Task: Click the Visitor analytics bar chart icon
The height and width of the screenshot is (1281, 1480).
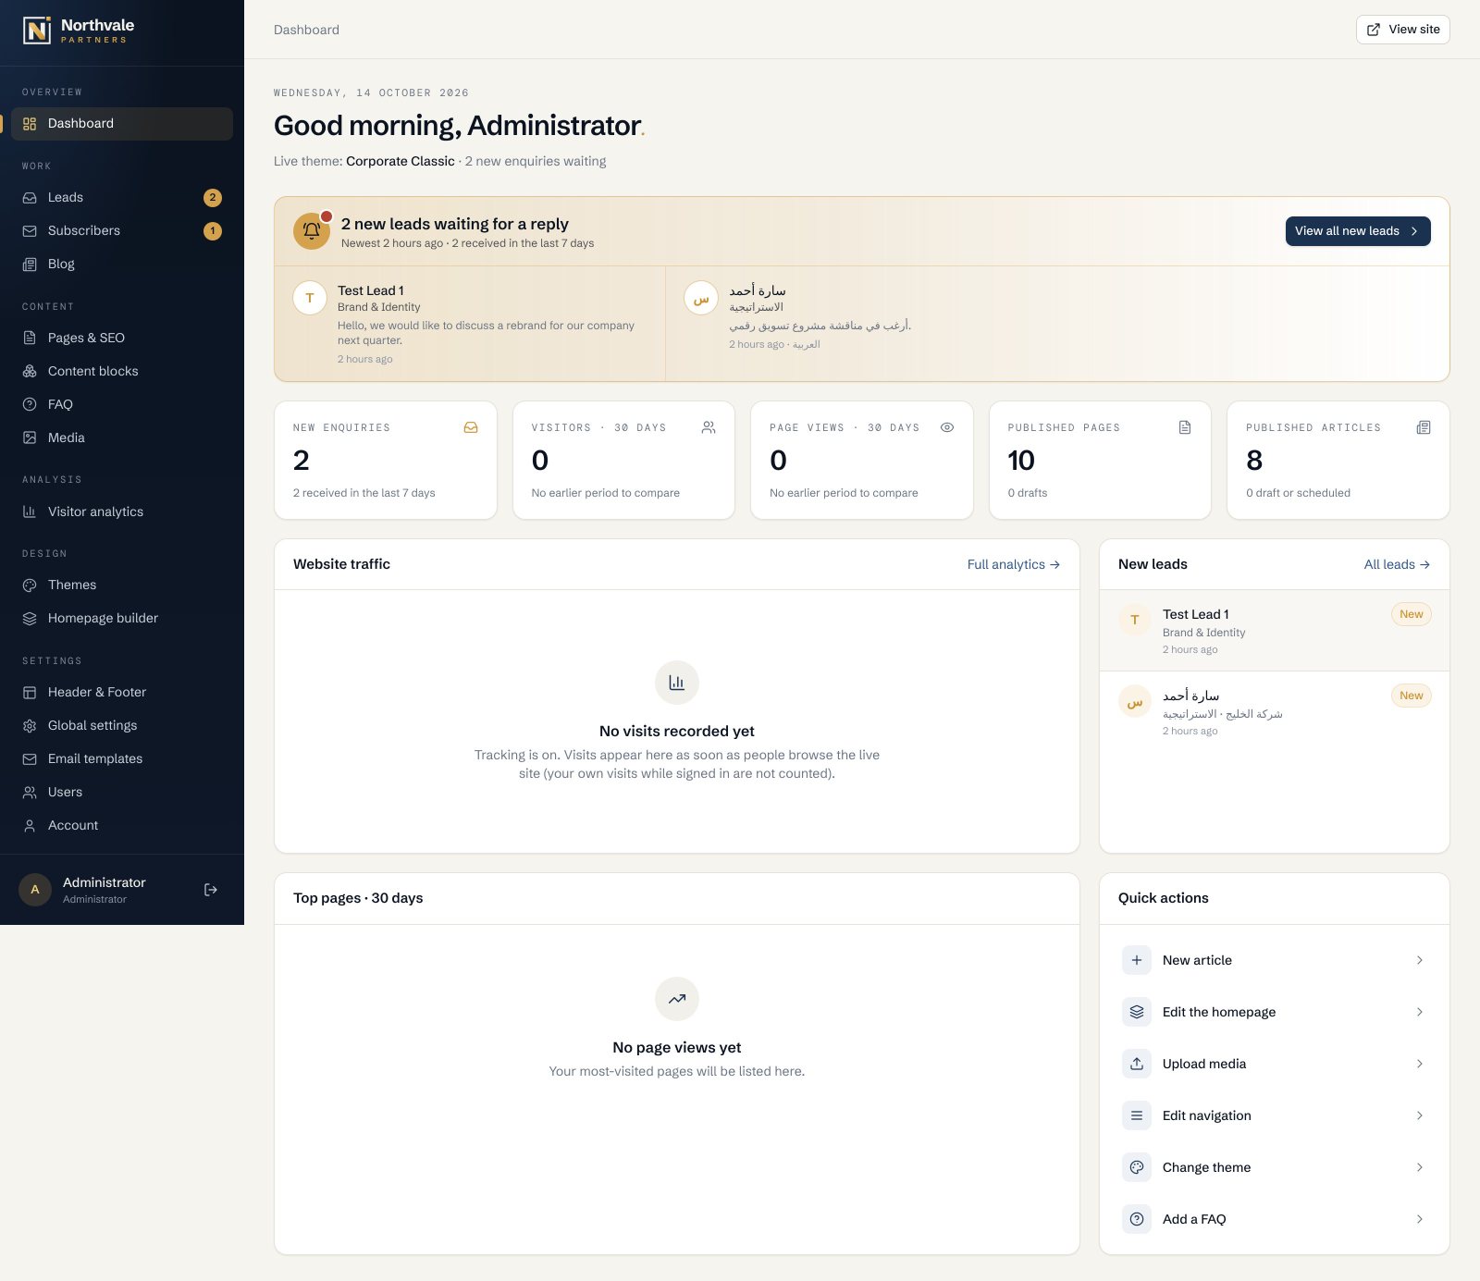Action: (30, 512)
